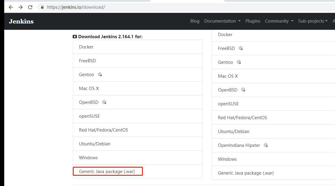The image size is (335, 186).
Task: Select Mac OS X in the left list
Action: [137, 88]
